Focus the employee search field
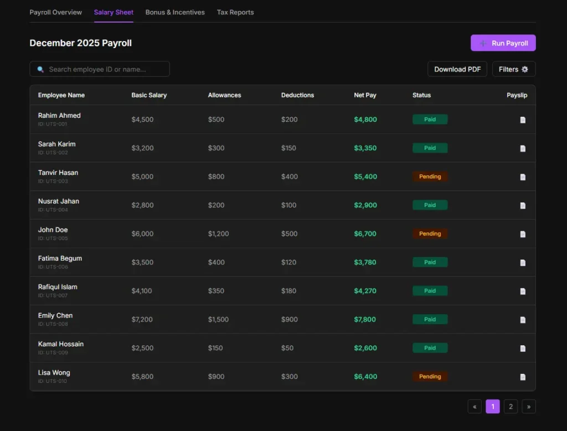The image size is (567, 431). pos(105,69)
